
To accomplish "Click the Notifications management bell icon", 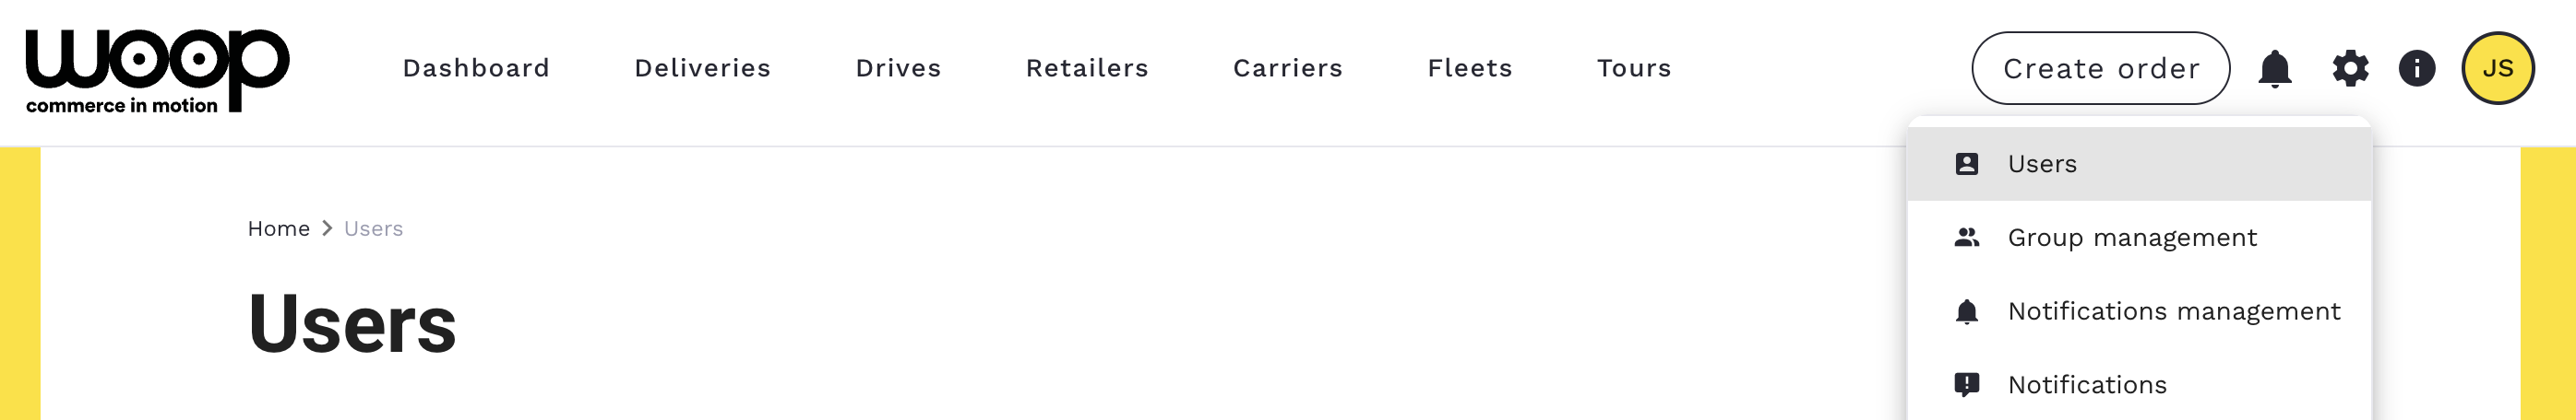I will click(x=1966, y=312).
